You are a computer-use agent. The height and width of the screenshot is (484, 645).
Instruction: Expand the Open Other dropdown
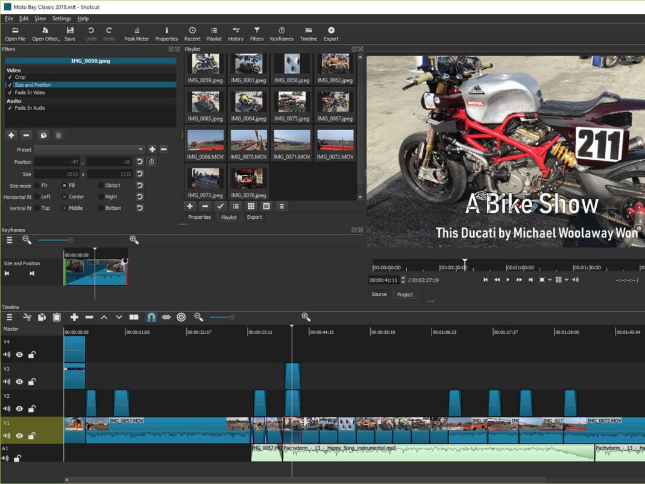tap(46, 34)
